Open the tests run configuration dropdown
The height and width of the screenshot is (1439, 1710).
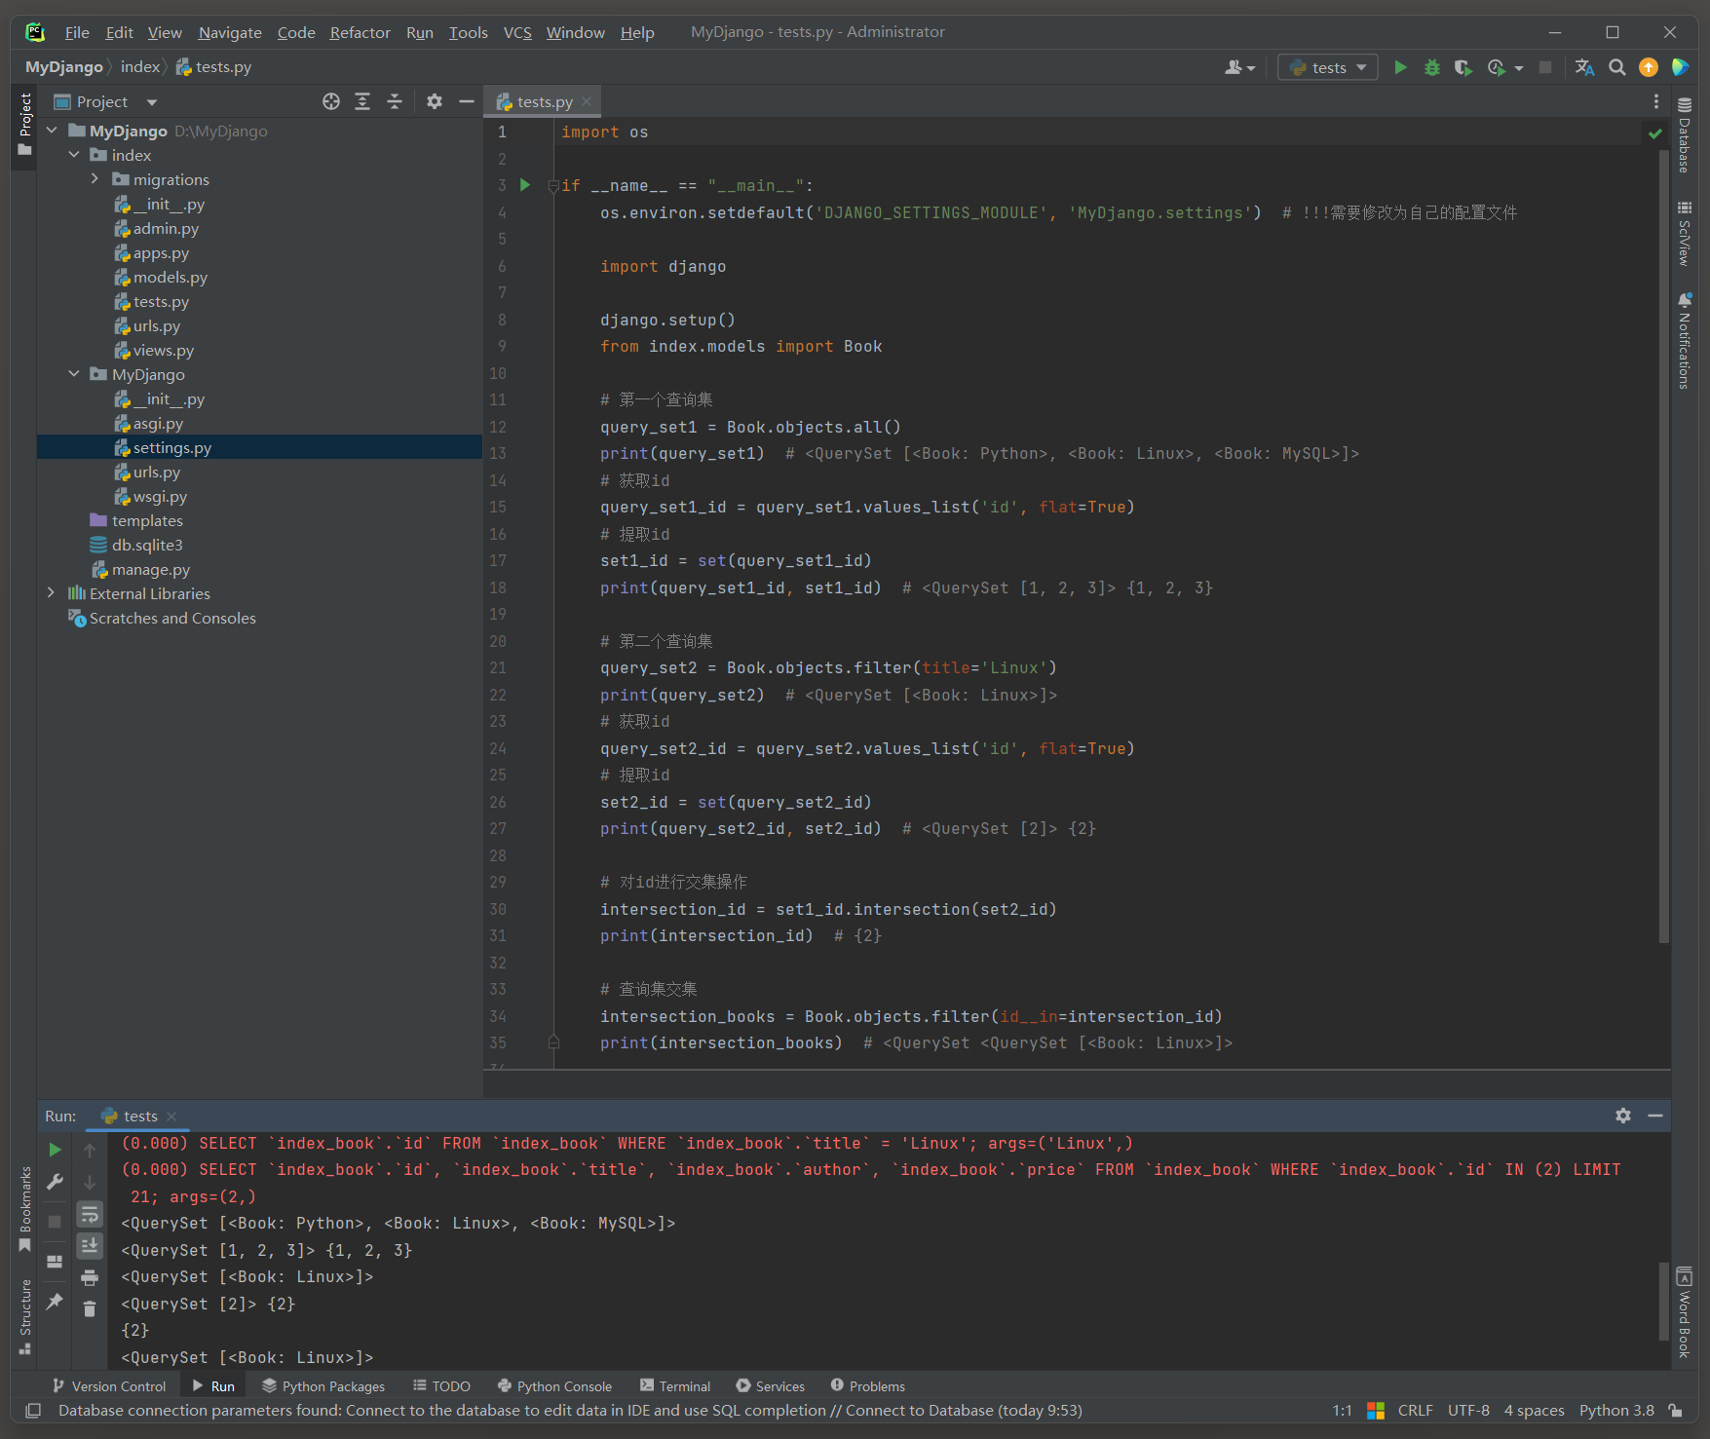1327,67
